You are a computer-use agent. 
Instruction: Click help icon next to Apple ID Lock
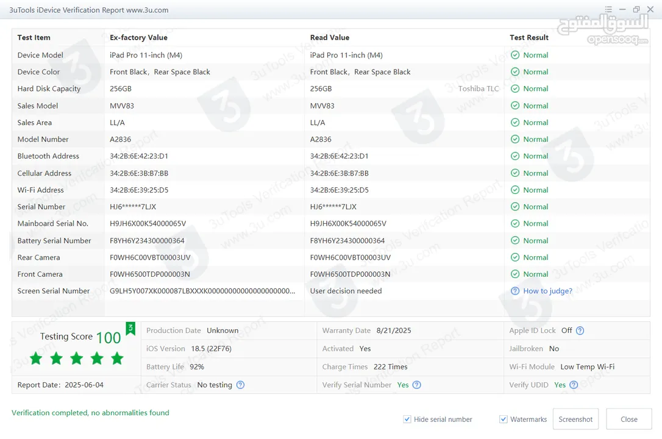tap(580, 330)
